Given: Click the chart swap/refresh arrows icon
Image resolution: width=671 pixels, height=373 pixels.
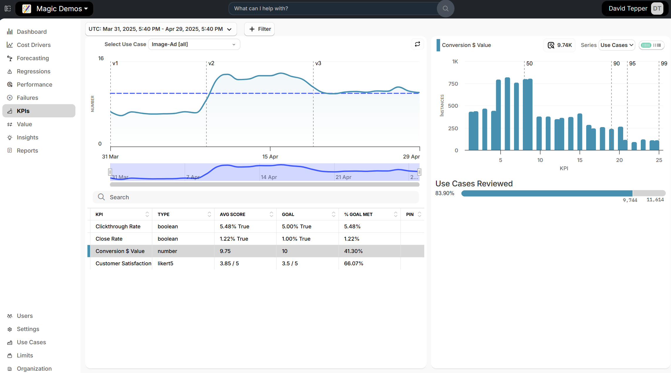Looking at the screenshot, I should coord(417,44).
